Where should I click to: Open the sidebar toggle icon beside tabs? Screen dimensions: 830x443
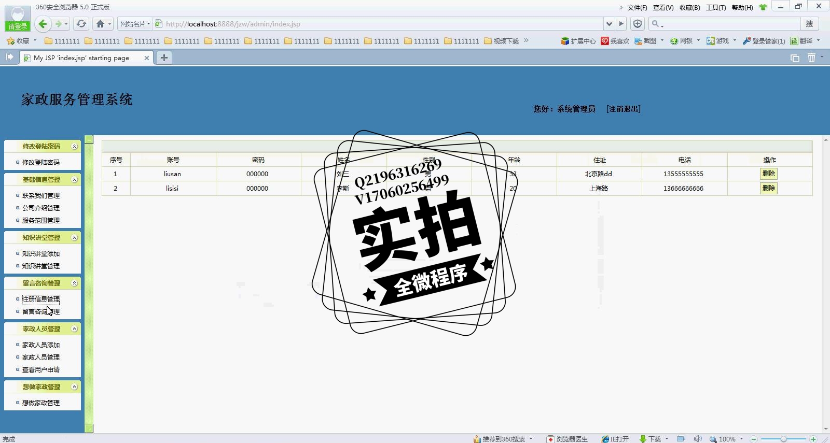[9, 57]
